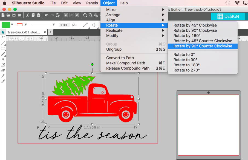Expand the Mirror submenu
Viewport: 248px width, 160px height.
(134, 10)
